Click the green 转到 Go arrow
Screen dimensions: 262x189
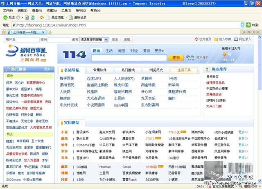coord(248,25)
